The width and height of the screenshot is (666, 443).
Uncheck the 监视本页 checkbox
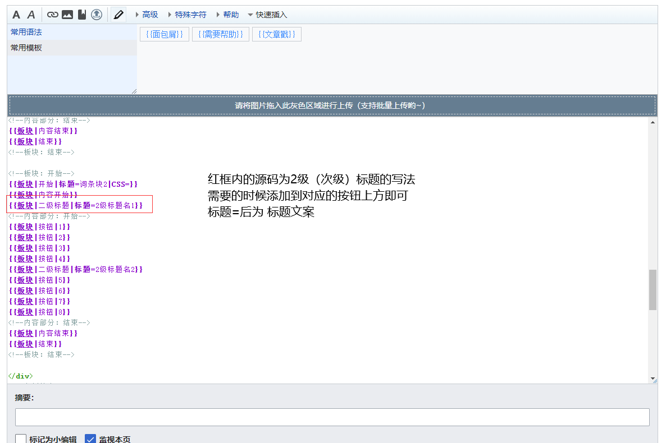tap(90, 439)
